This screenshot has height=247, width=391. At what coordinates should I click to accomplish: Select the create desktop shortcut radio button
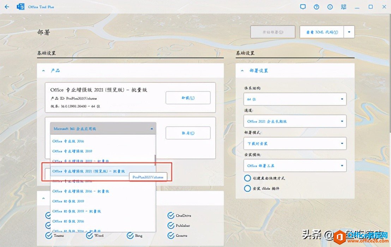coord(247,178)
